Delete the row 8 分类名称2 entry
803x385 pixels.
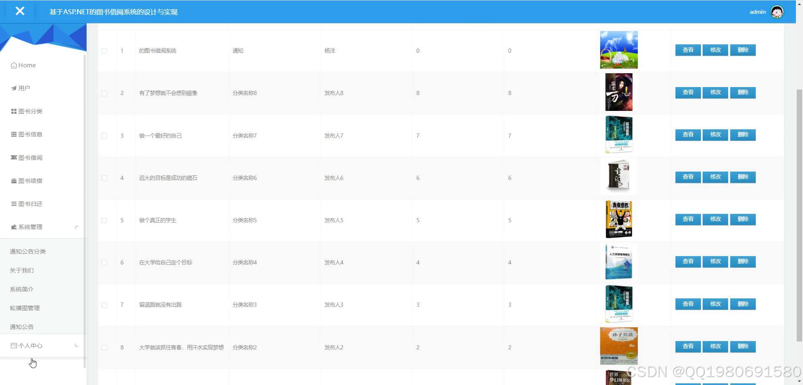coord(743,346)
